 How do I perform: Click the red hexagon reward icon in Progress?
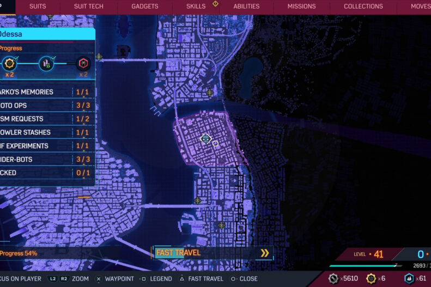pyautogui.click(x=83, y=63)
